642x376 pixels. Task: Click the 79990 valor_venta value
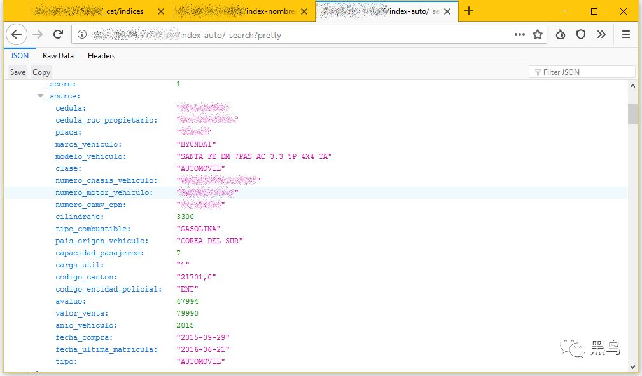(188, 313)
